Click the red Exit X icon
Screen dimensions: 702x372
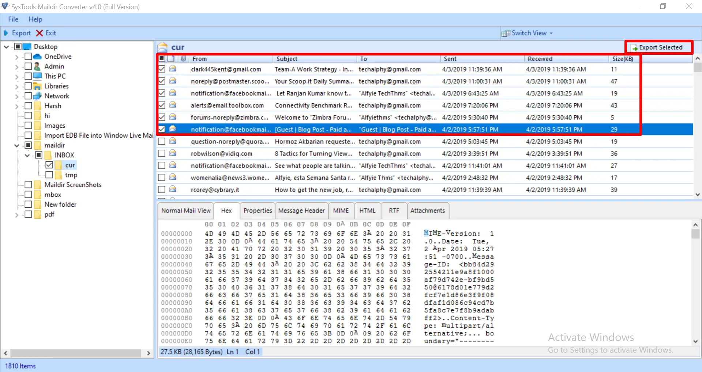40,33
